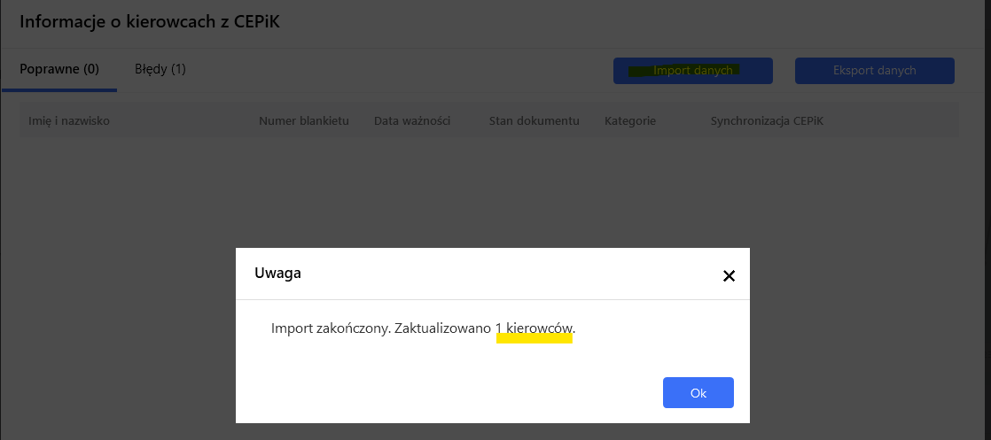
Task: Click the Stan dokumentu column header
Action: coord(534,120)
